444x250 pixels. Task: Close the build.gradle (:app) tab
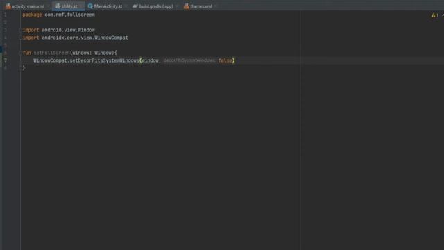pos(177,6)
